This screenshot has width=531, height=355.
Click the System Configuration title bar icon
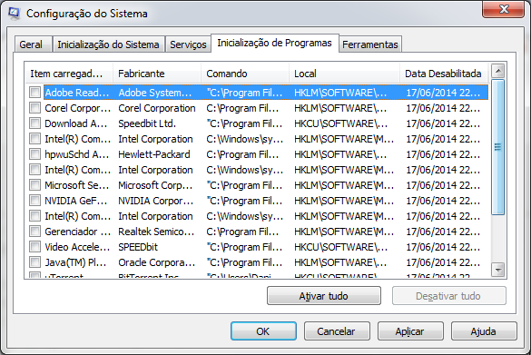[14, 14]
